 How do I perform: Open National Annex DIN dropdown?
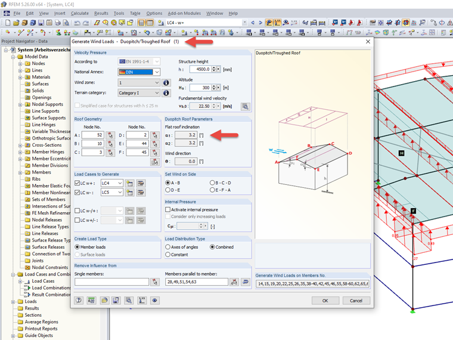(157, 72)
